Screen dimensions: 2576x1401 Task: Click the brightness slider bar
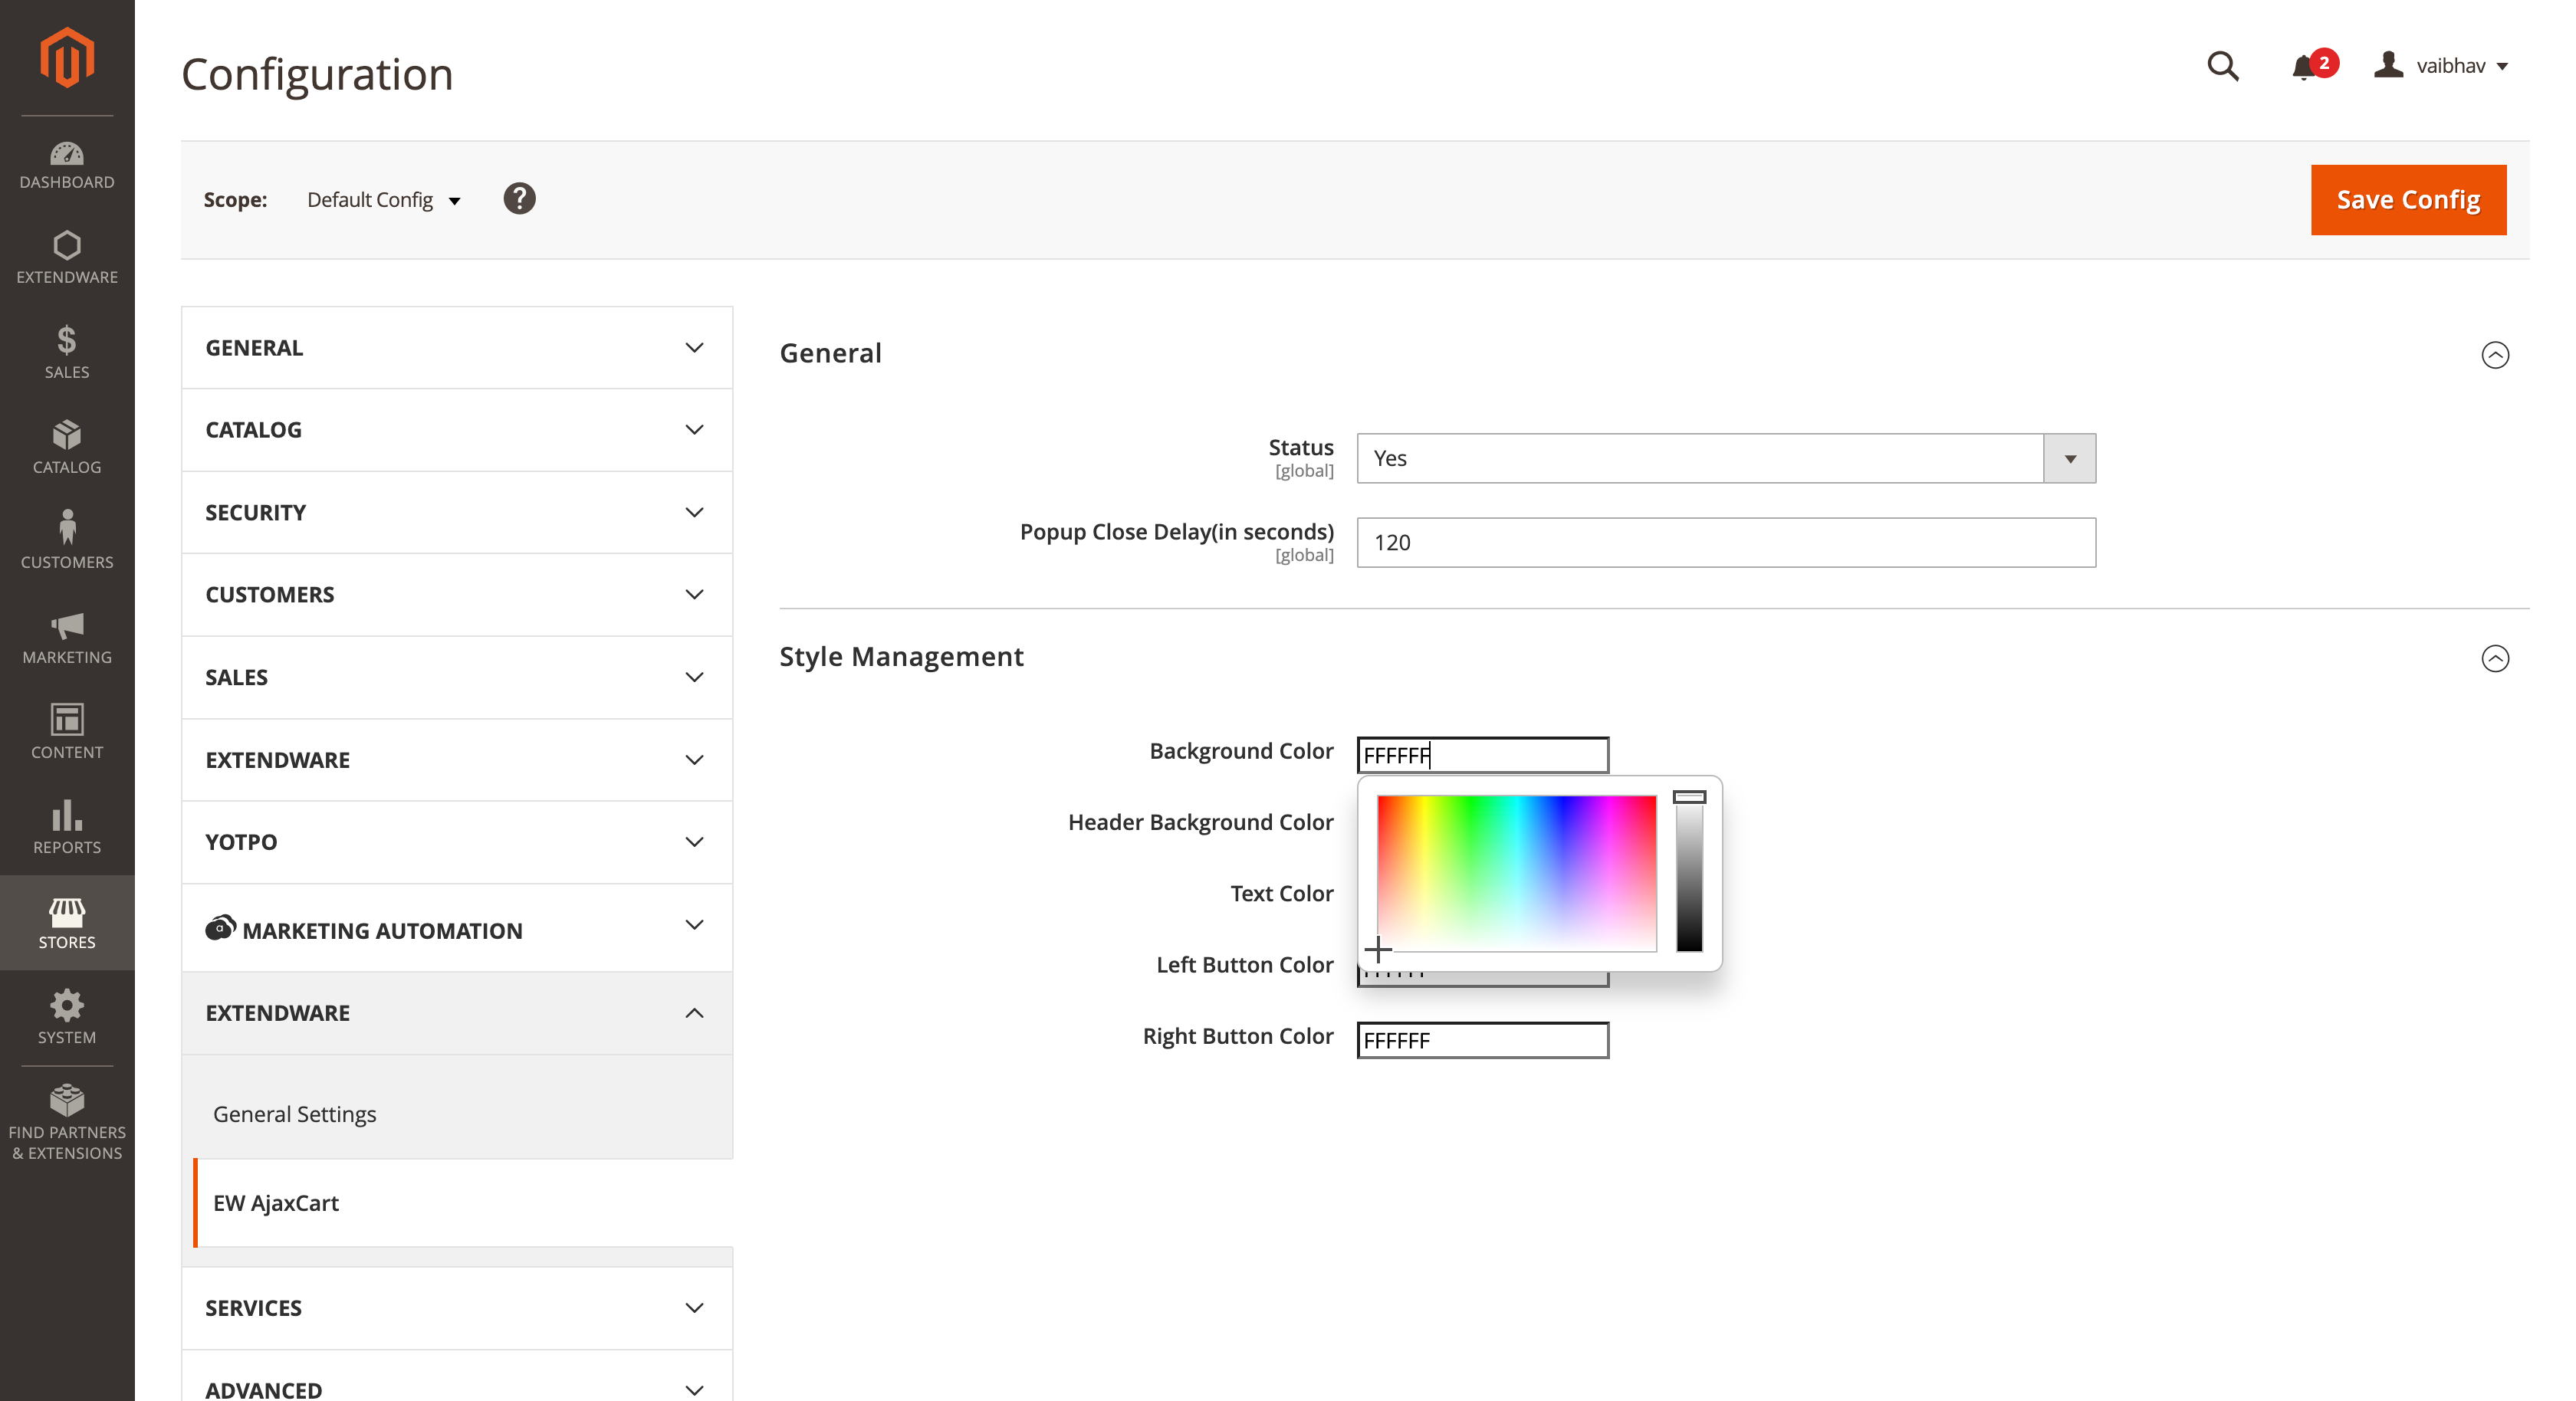tap(1689, 875)
